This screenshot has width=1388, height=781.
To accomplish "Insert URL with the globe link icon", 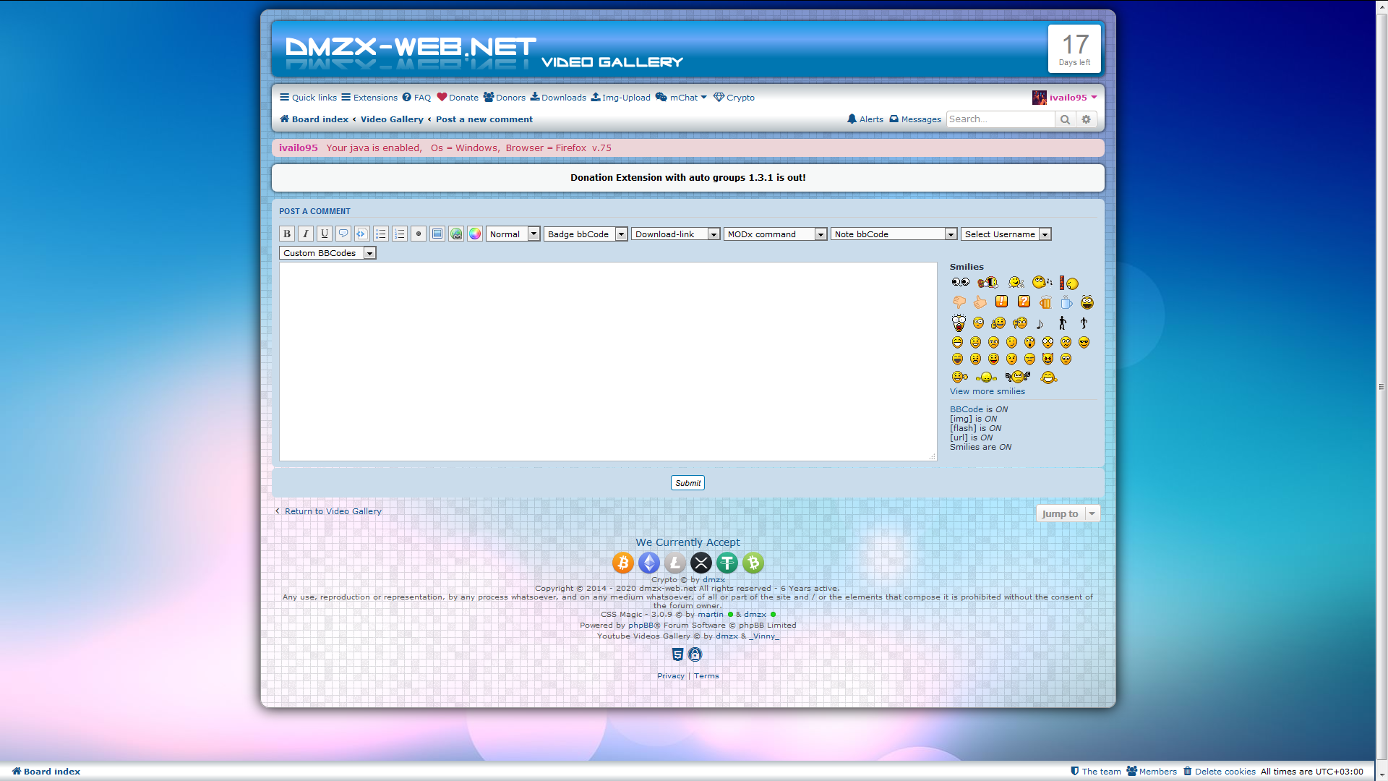I will click(456, 234).
